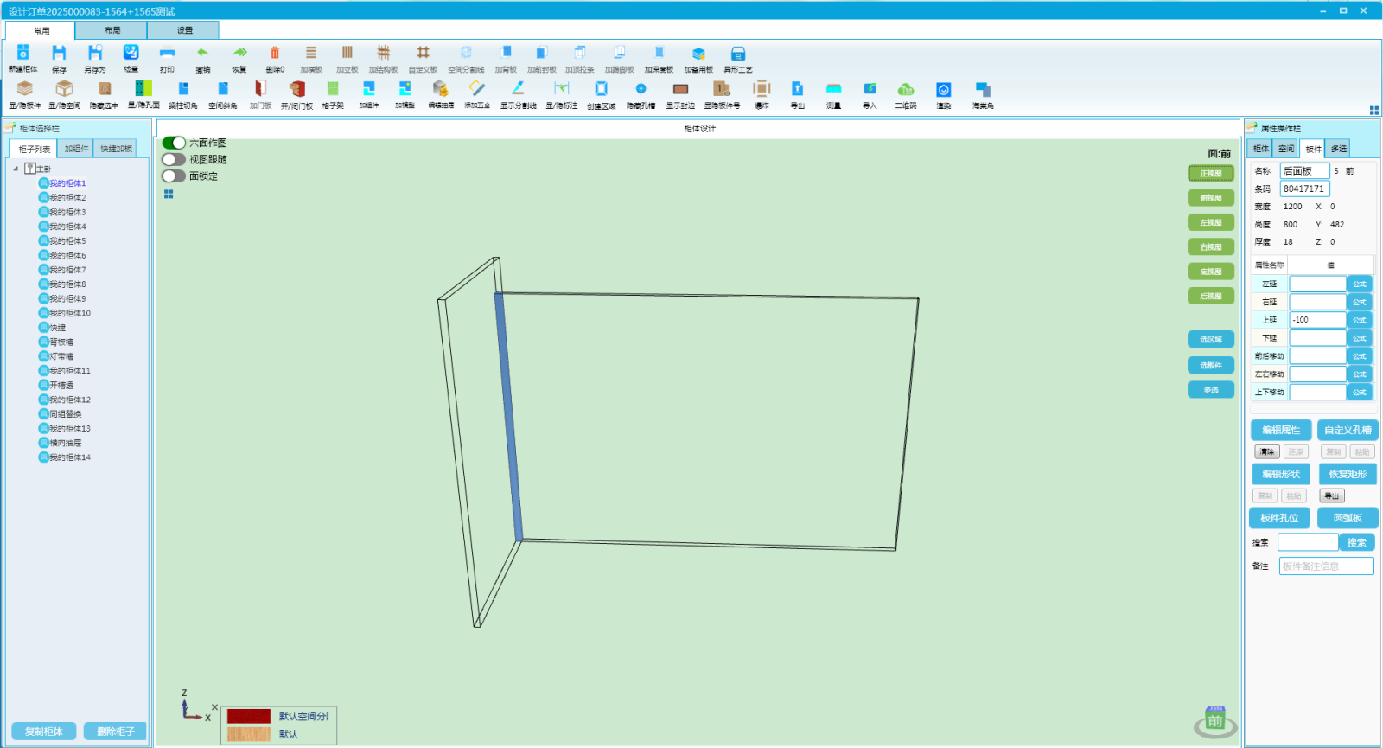Click the 开/闭门板 door toggle icon
This screenshot has width=1383, height=748.
pos(296,89)
